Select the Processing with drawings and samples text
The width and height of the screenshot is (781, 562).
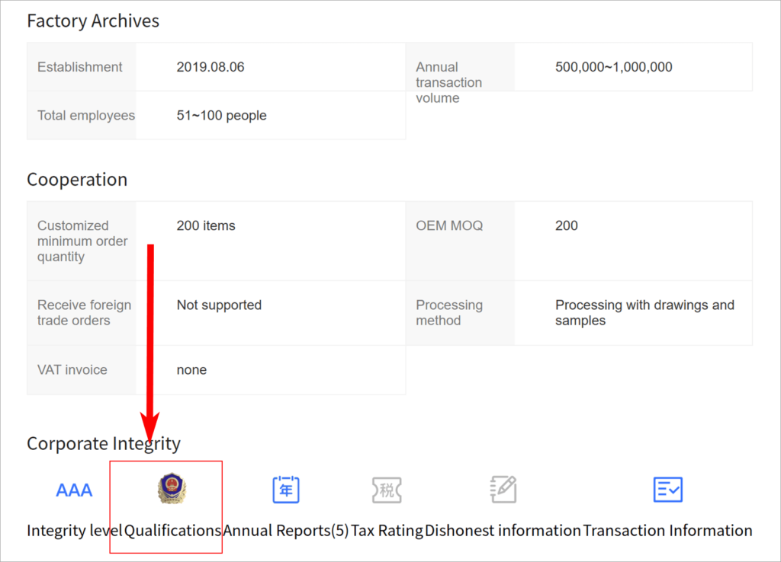(644, 313)
